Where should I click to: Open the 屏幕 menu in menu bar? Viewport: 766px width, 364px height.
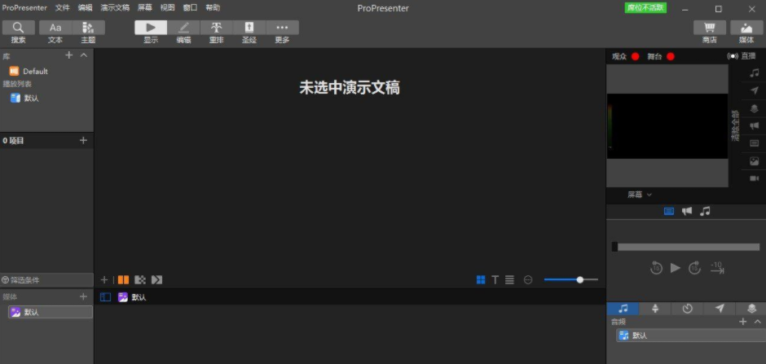coord(144,8)
